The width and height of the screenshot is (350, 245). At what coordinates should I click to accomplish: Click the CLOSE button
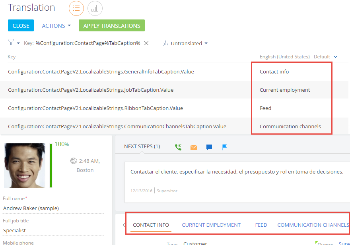pos(21,25)
